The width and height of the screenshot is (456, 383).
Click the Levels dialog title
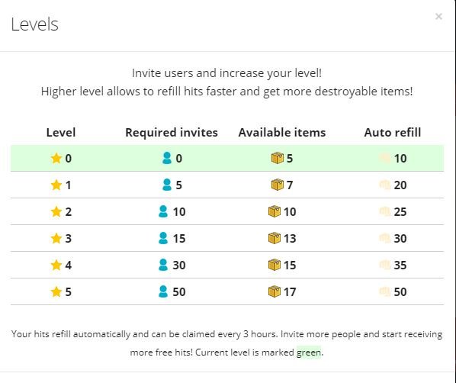click(34, 24)
